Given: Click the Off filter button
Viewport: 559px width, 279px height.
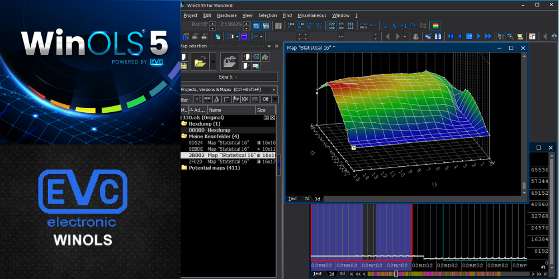Looking at the screenshot, I should pyautogui.click(x=266, y=99).
